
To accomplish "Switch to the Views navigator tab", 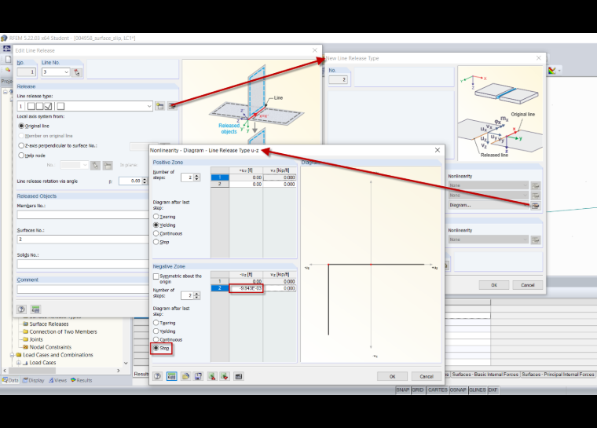I will pyautogui.click(x=57, y=380).
